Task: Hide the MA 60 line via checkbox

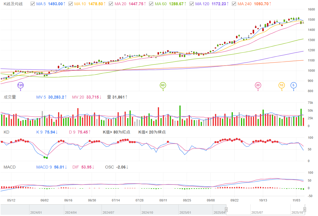Action: pos(151,4)
